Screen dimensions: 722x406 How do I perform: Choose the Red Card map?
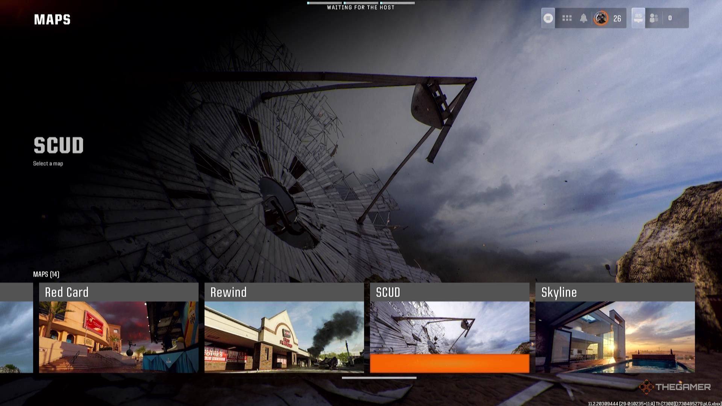click(x=119, y=328)
